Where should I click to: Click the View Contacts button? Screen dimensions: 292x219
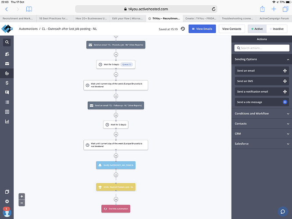[231, 29]
